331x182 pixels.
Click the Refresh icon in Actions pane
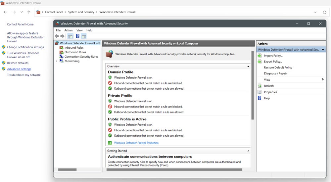[x=260, y=86]
